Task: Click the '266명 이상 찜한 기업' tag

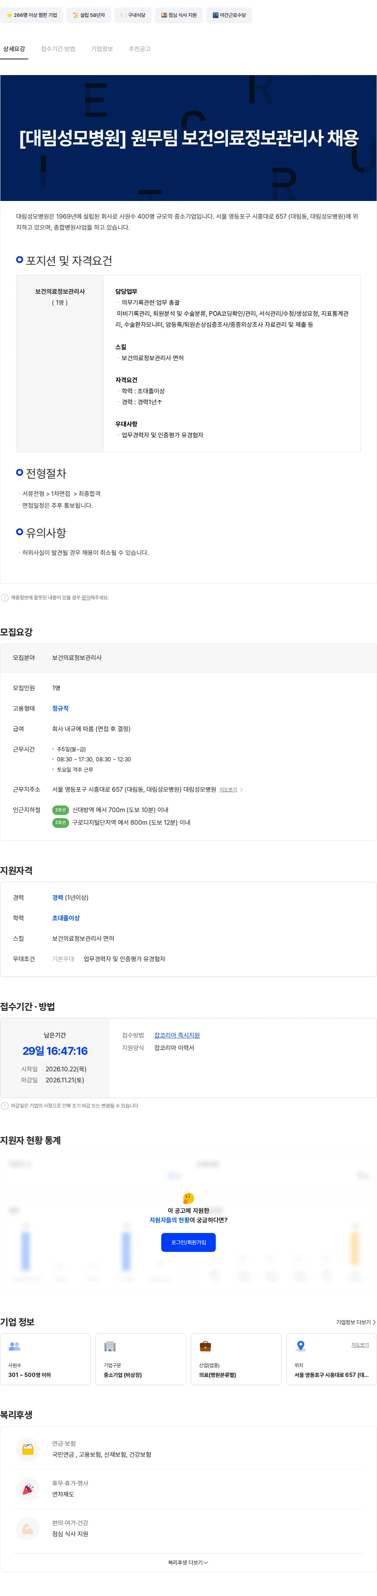Action: click(31, 15)
